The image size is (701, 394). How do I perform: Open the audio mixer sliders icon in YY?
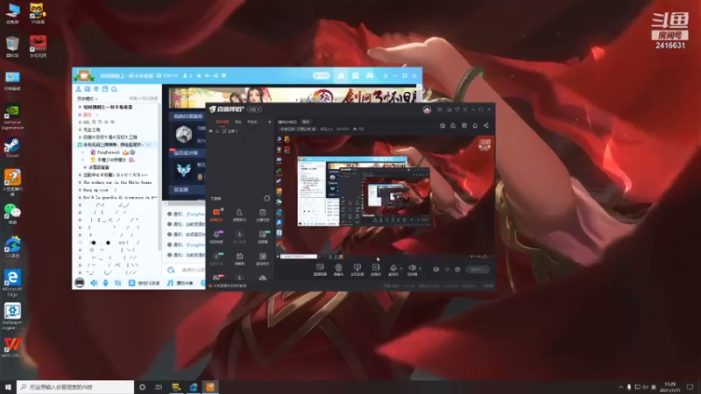(117, 283)
